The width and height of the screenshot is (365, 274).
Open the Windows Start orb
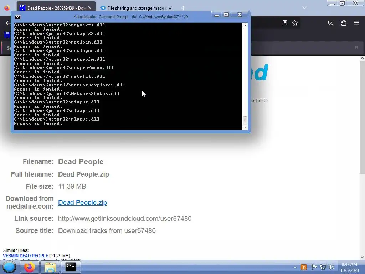coord(9,267)
